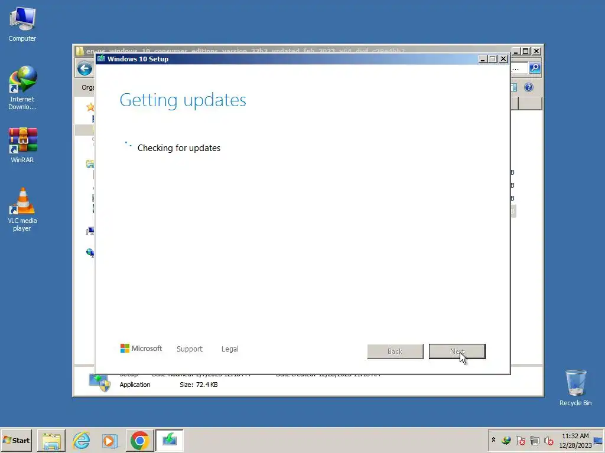Click the volume speaker tray icon
605x453 pixels.
(548, 440)
